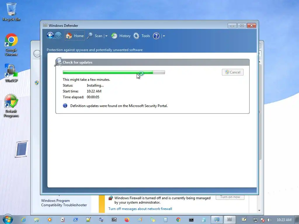The height and width of the screenshot is (224, 299).
Task: Click the start time value '10:22 AM'
Action: pyautogui.click(x=94, y=91)
